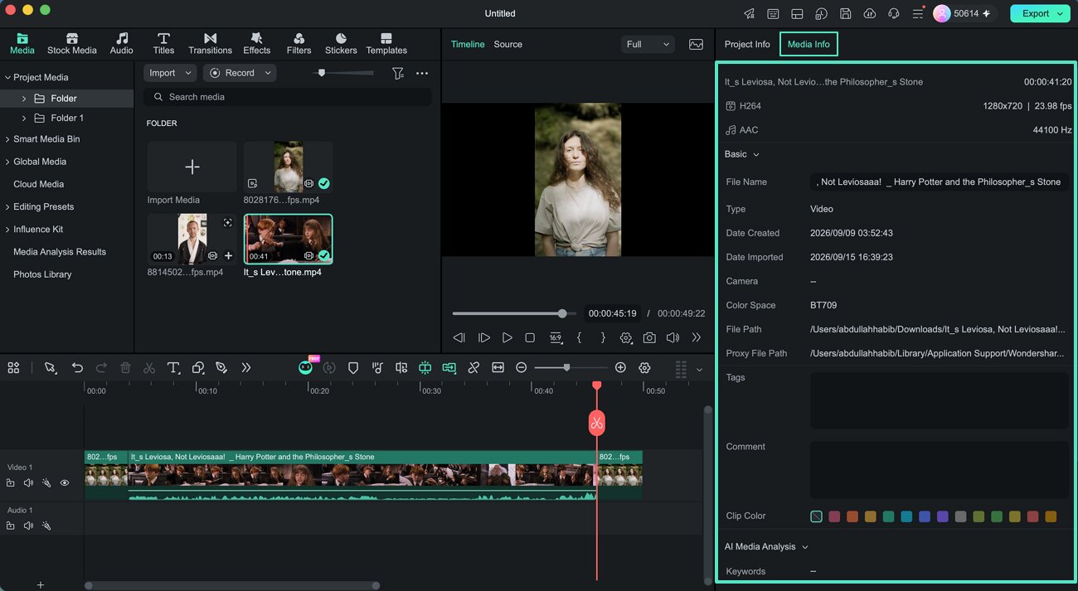The width and height of the screenshot is (1078, 591).
Task: Open the Stickers tab
Action: 341,44
